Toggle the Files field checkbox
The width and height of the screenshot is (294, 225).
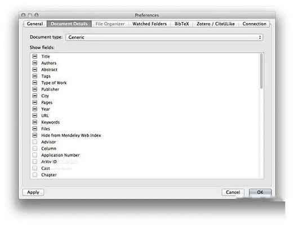tap(35, 129)
